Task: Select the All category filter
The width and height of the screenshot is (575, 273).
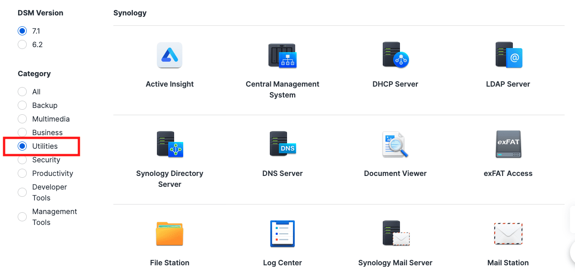Action: tap(22, 92)
